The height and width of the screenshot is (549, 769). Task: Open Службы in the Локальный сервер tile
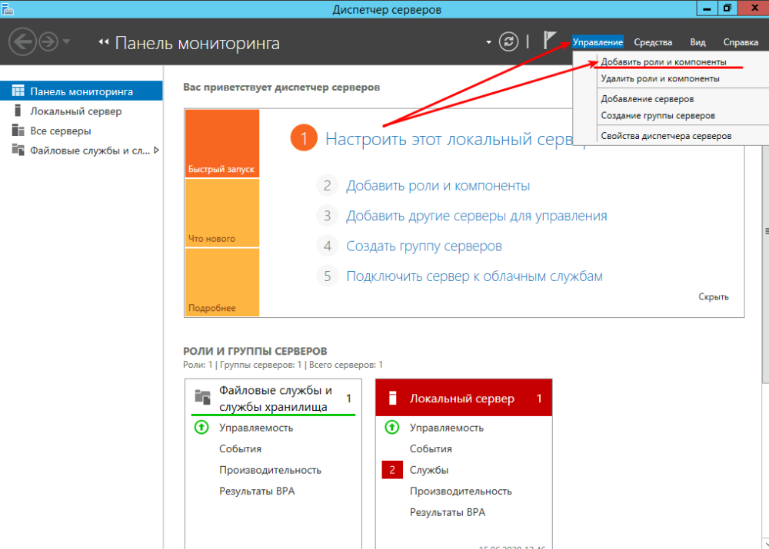[429, 470]
